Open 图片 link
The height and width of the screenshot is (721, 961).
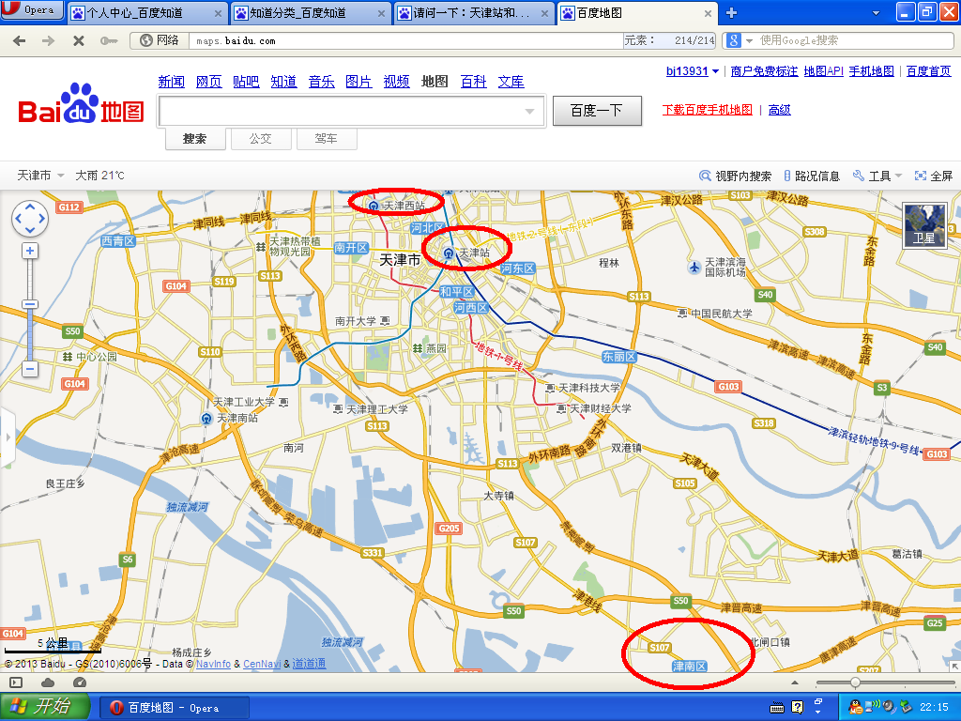pos(358,82)
